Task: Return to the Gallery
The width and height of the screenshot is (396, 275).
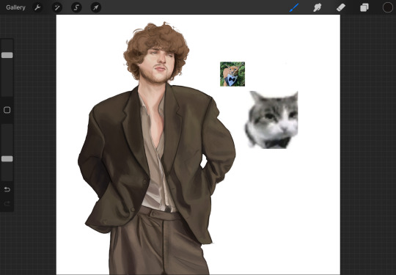Action: [x=15, y=7]
